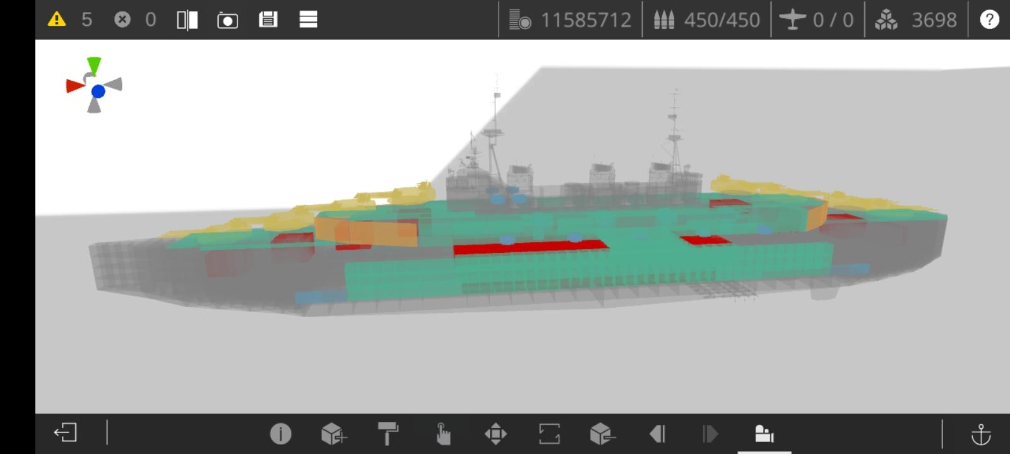This screenshot has height=454, width=1010.
Task: Check ammunition count 450/450
Action: point(722,20)
